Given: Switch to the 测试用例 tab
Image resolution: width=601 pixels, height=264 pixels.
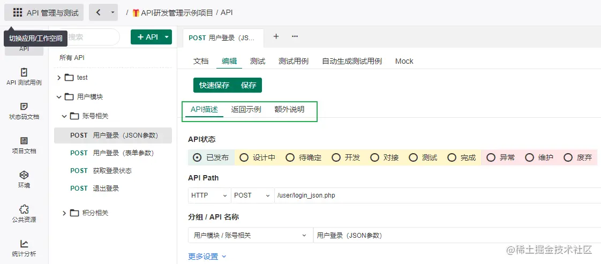Looking at the screenshot, I should coord(293,61).
